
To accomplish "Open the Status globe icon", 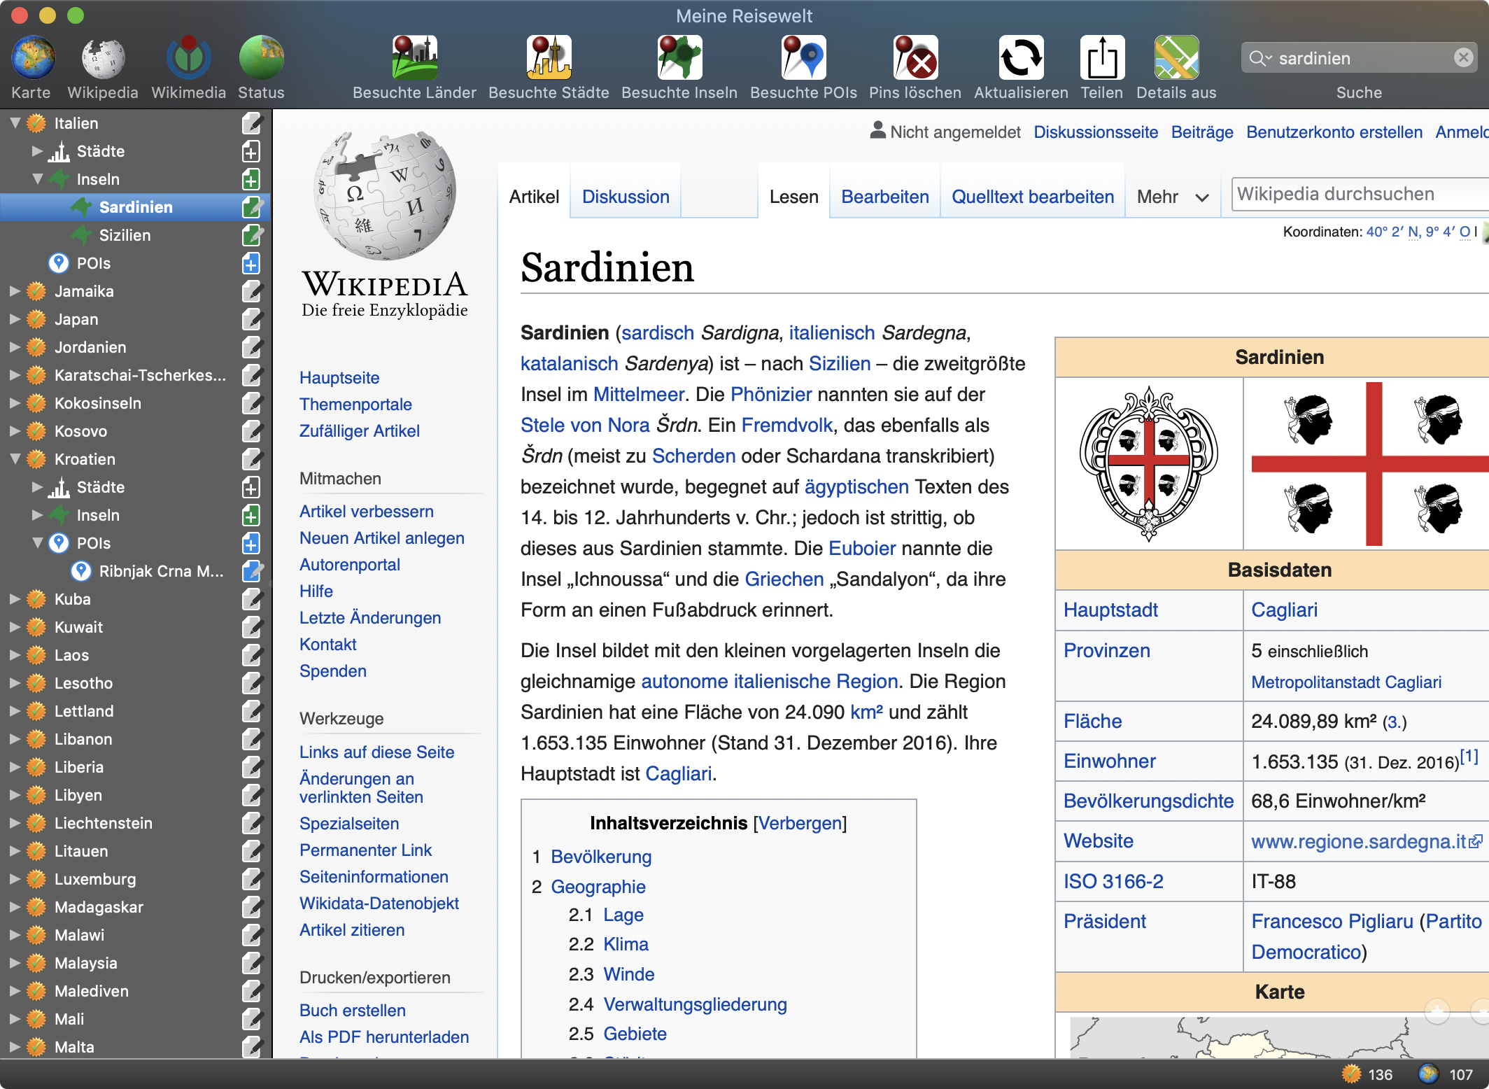I will point(261,57).
